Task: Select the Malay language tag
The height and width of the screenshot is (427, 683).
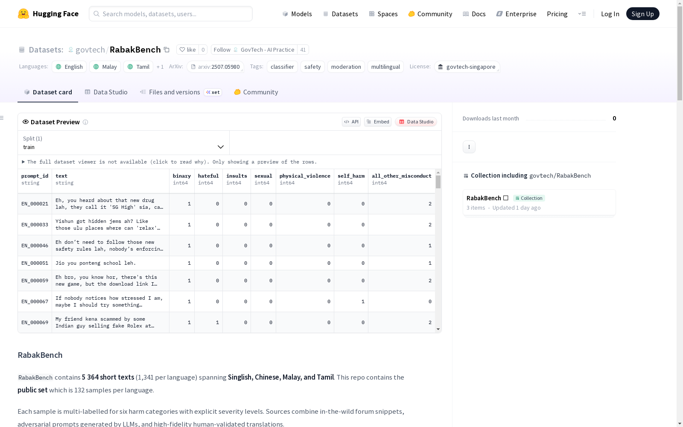Action: coord(105,67)
